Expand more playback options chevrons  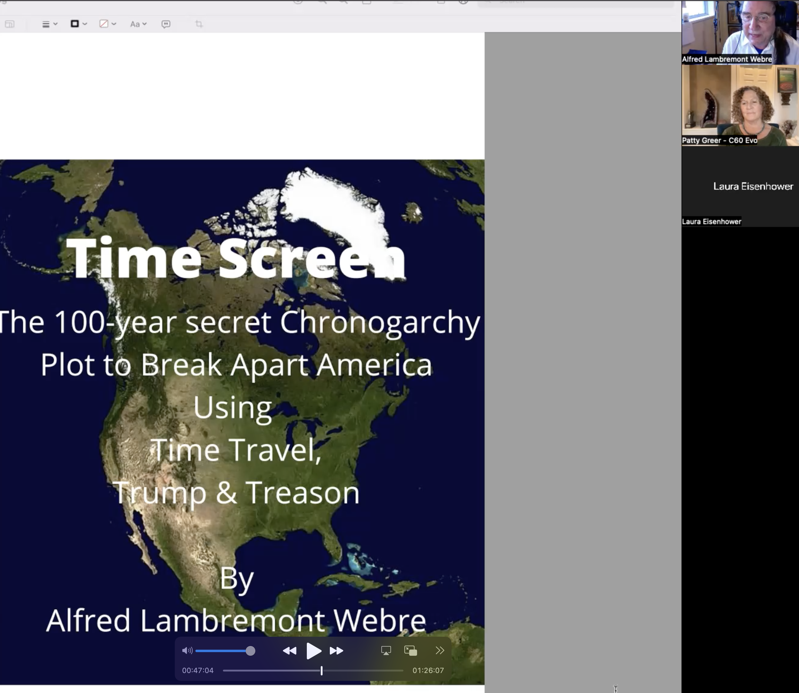440,651
